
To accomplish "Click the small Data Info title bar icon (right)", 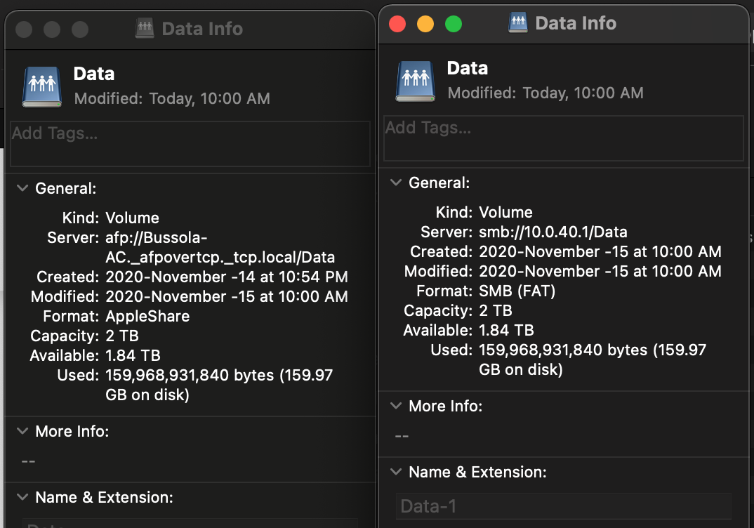I will pyautogui.click(x=518, y=23).
